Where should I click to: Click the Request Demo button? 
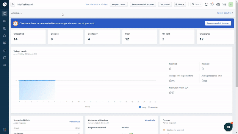118,4
